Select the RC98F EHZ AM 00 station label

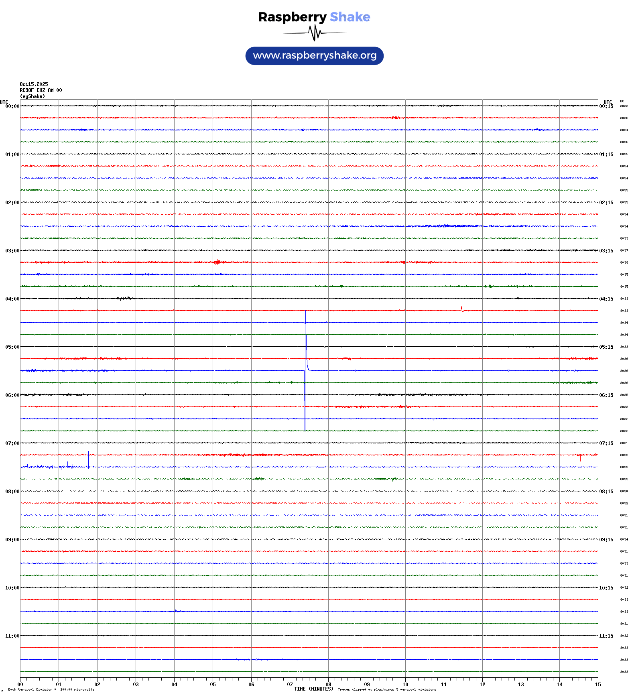[41, 90]
